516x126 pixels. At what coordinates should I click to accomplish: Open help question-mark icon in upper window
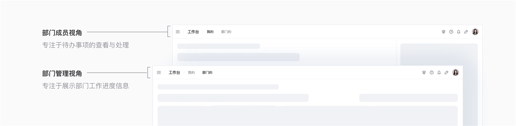pyautogui.click(x=451, y=32)
